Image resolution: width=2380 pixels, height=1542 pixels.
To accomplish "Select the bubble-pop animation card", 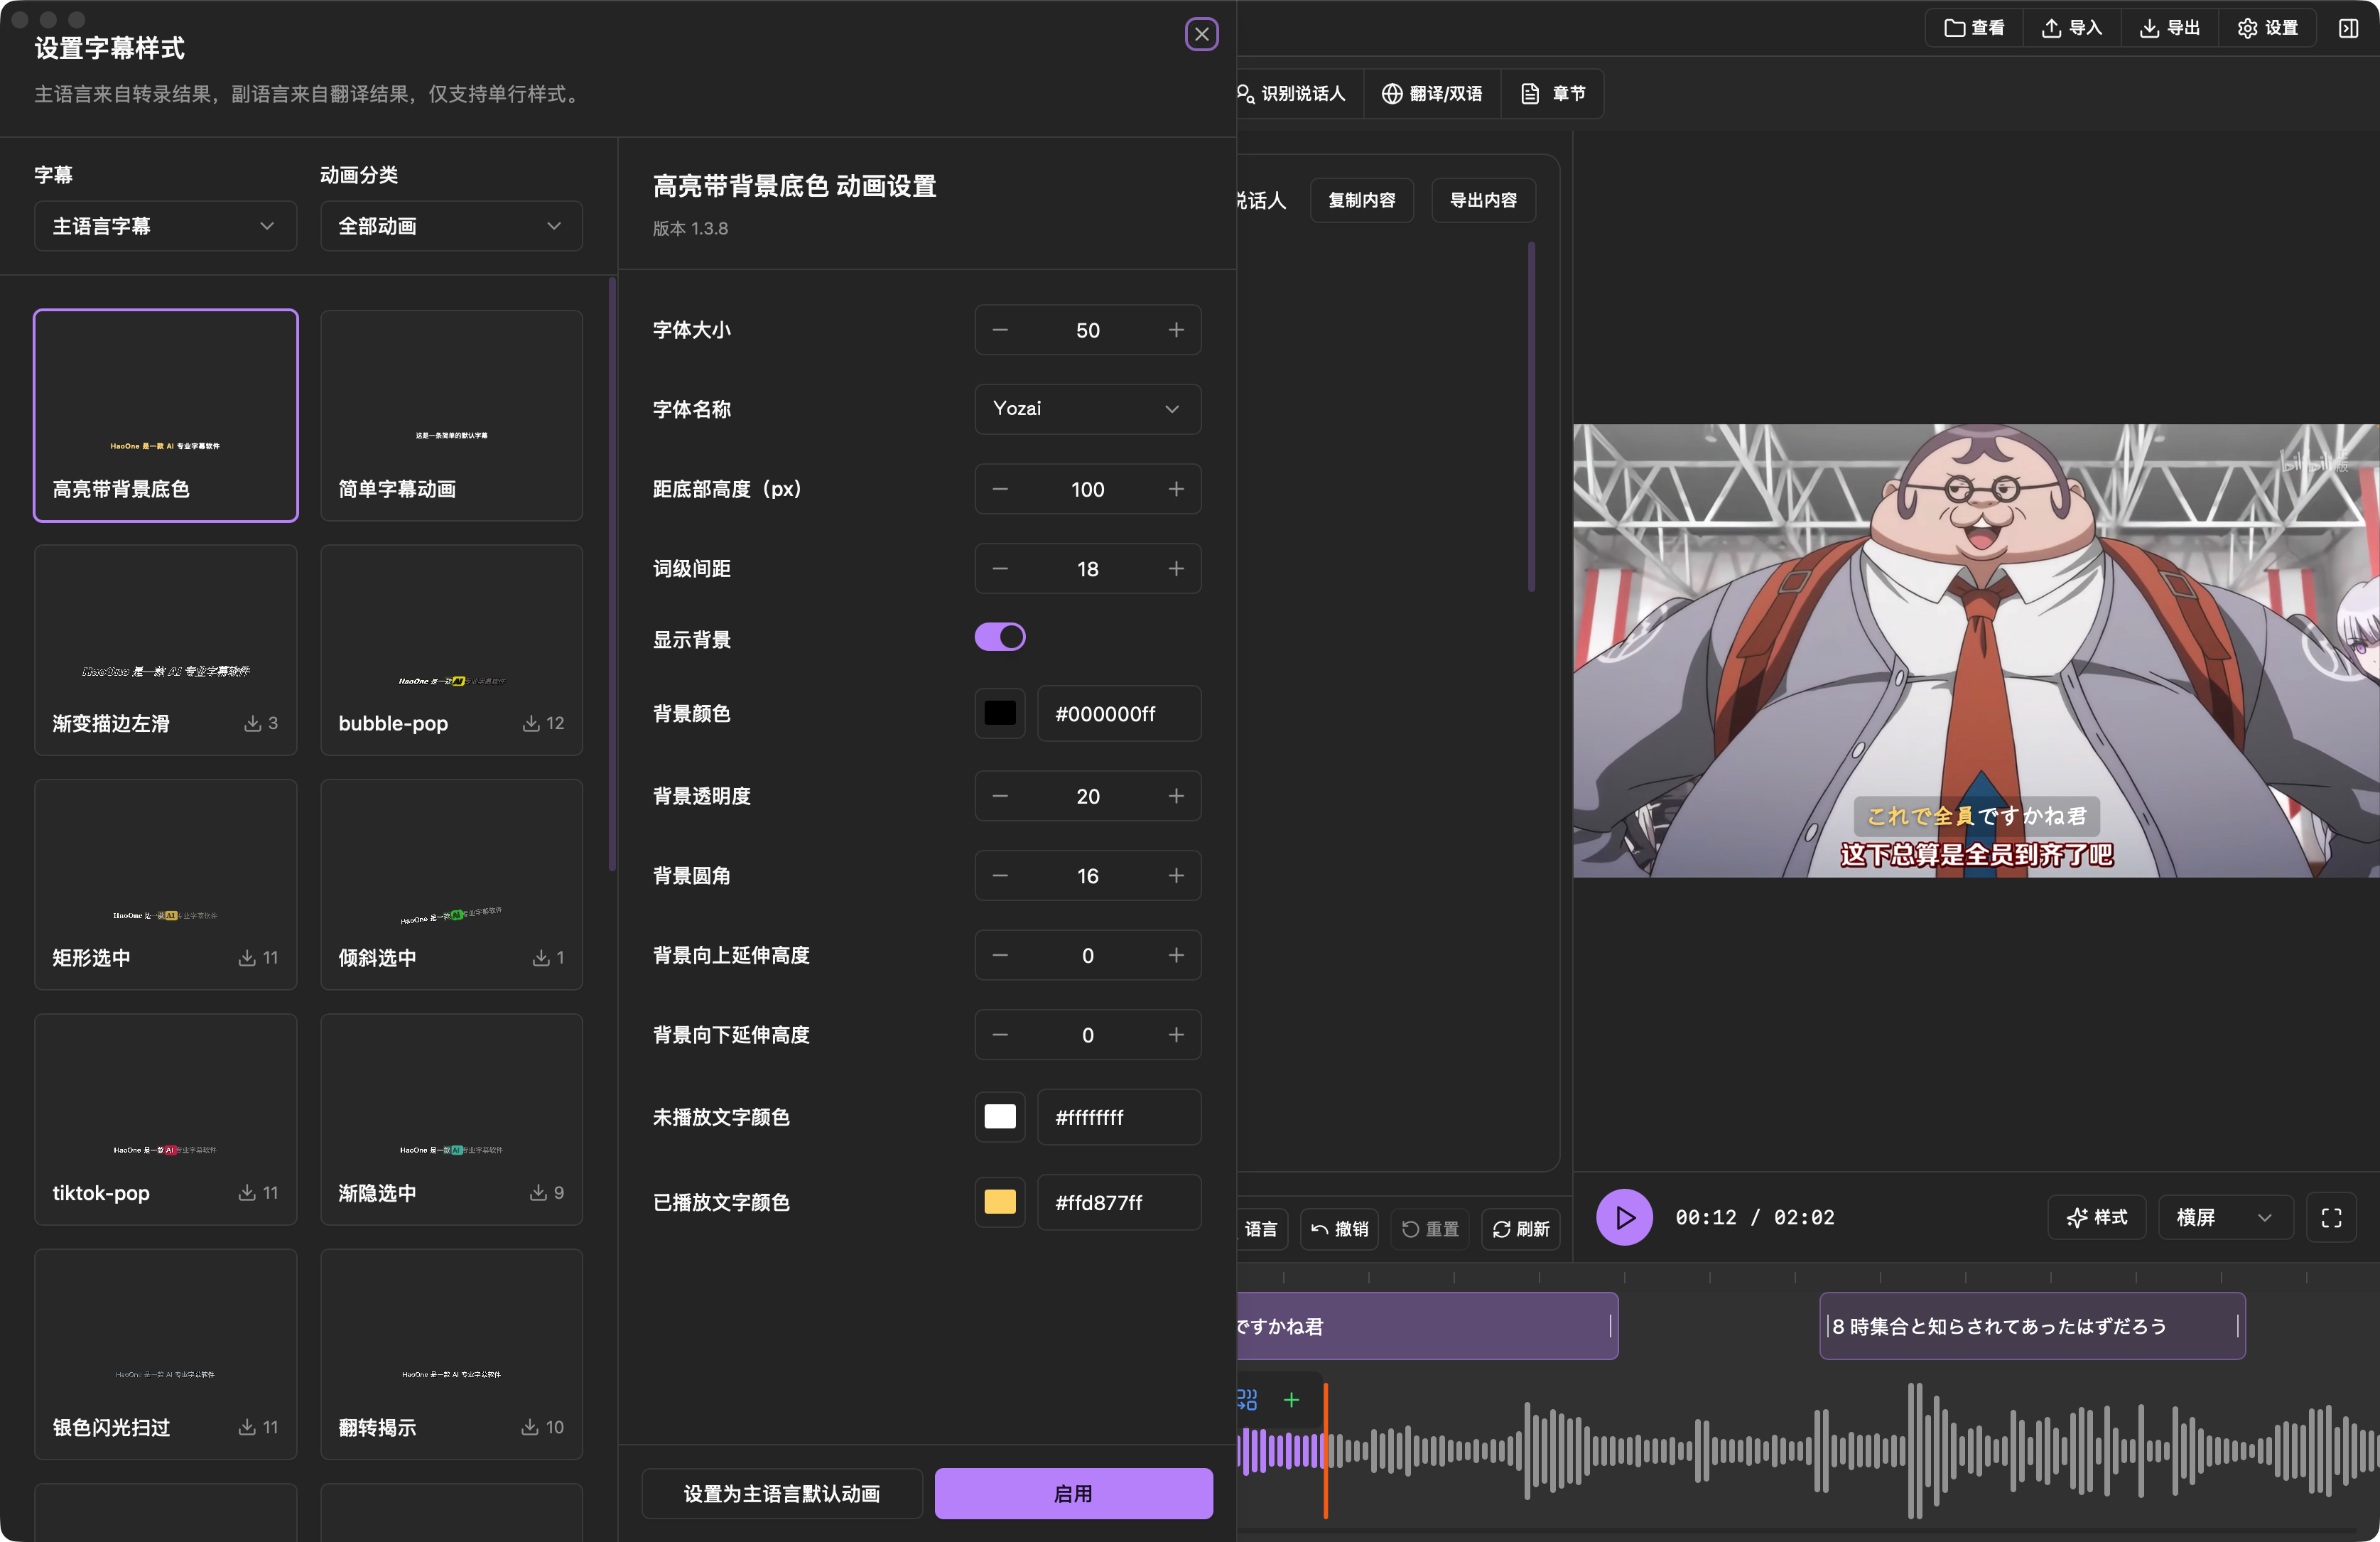I will coord(451,650).
